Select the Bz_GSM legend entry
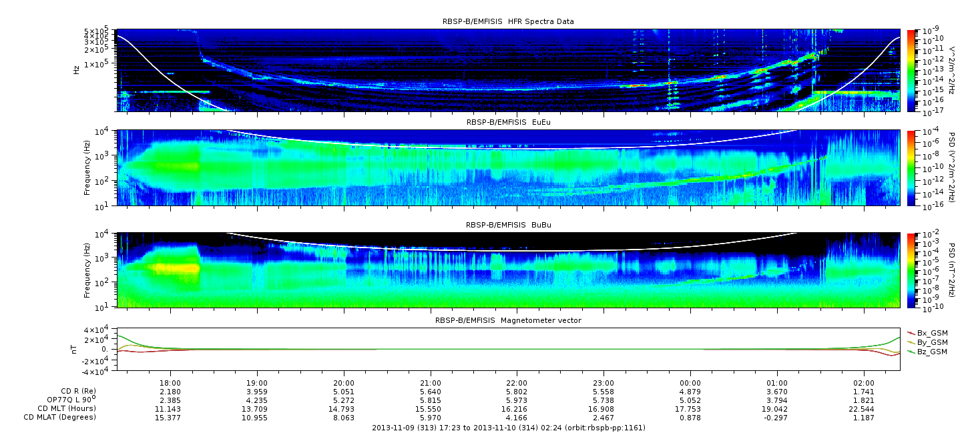The image size is (966, 439). (931, 352)
